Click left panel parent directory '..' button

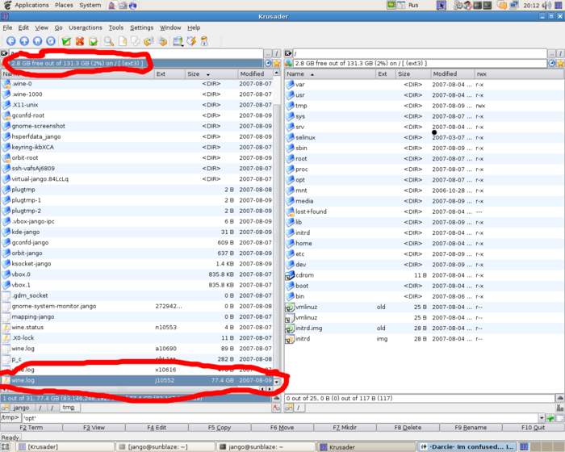(268, 53)
